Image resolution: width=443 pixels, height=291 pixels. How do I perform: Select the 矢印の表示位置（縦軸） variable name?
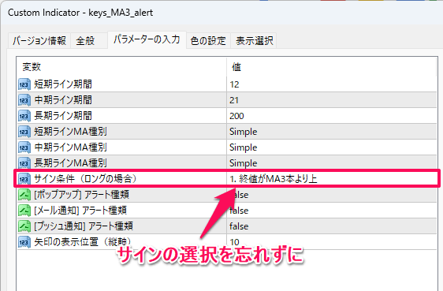tap(83, 242)
